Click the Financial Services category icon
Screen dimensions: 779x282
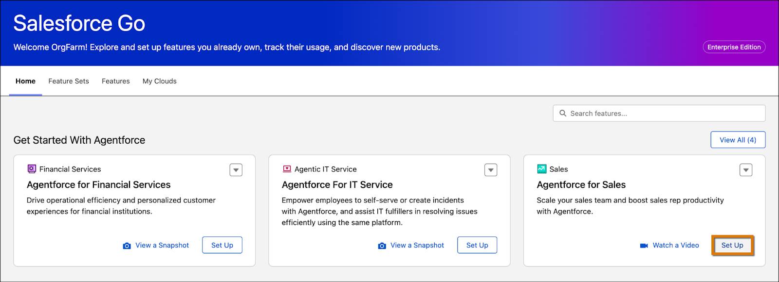click(x=32, y=169)
